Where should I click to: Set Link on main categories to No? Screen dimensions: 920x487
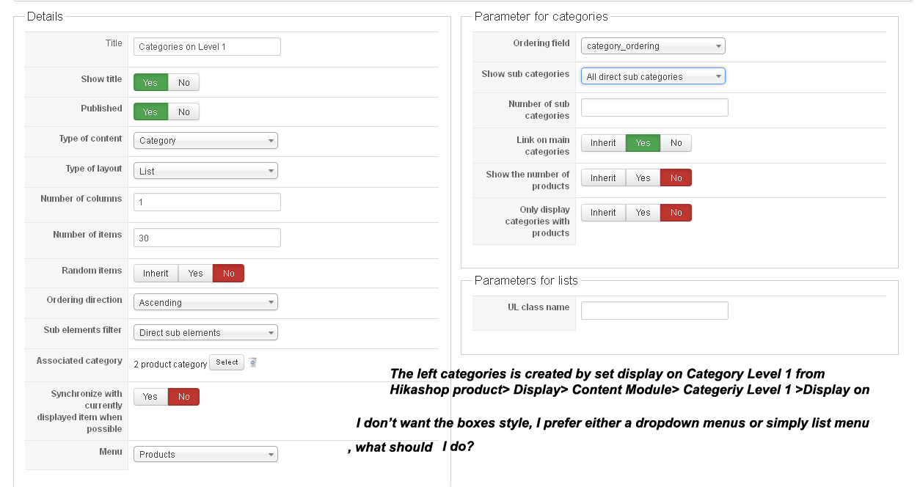click(676, 143)
